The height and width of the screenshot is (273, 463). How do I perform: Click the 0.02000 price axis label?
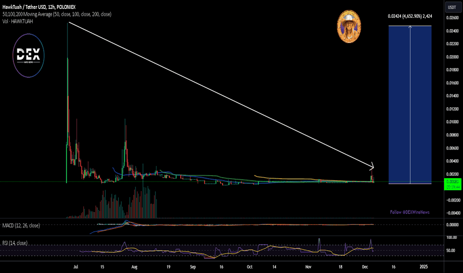point(453,57)
